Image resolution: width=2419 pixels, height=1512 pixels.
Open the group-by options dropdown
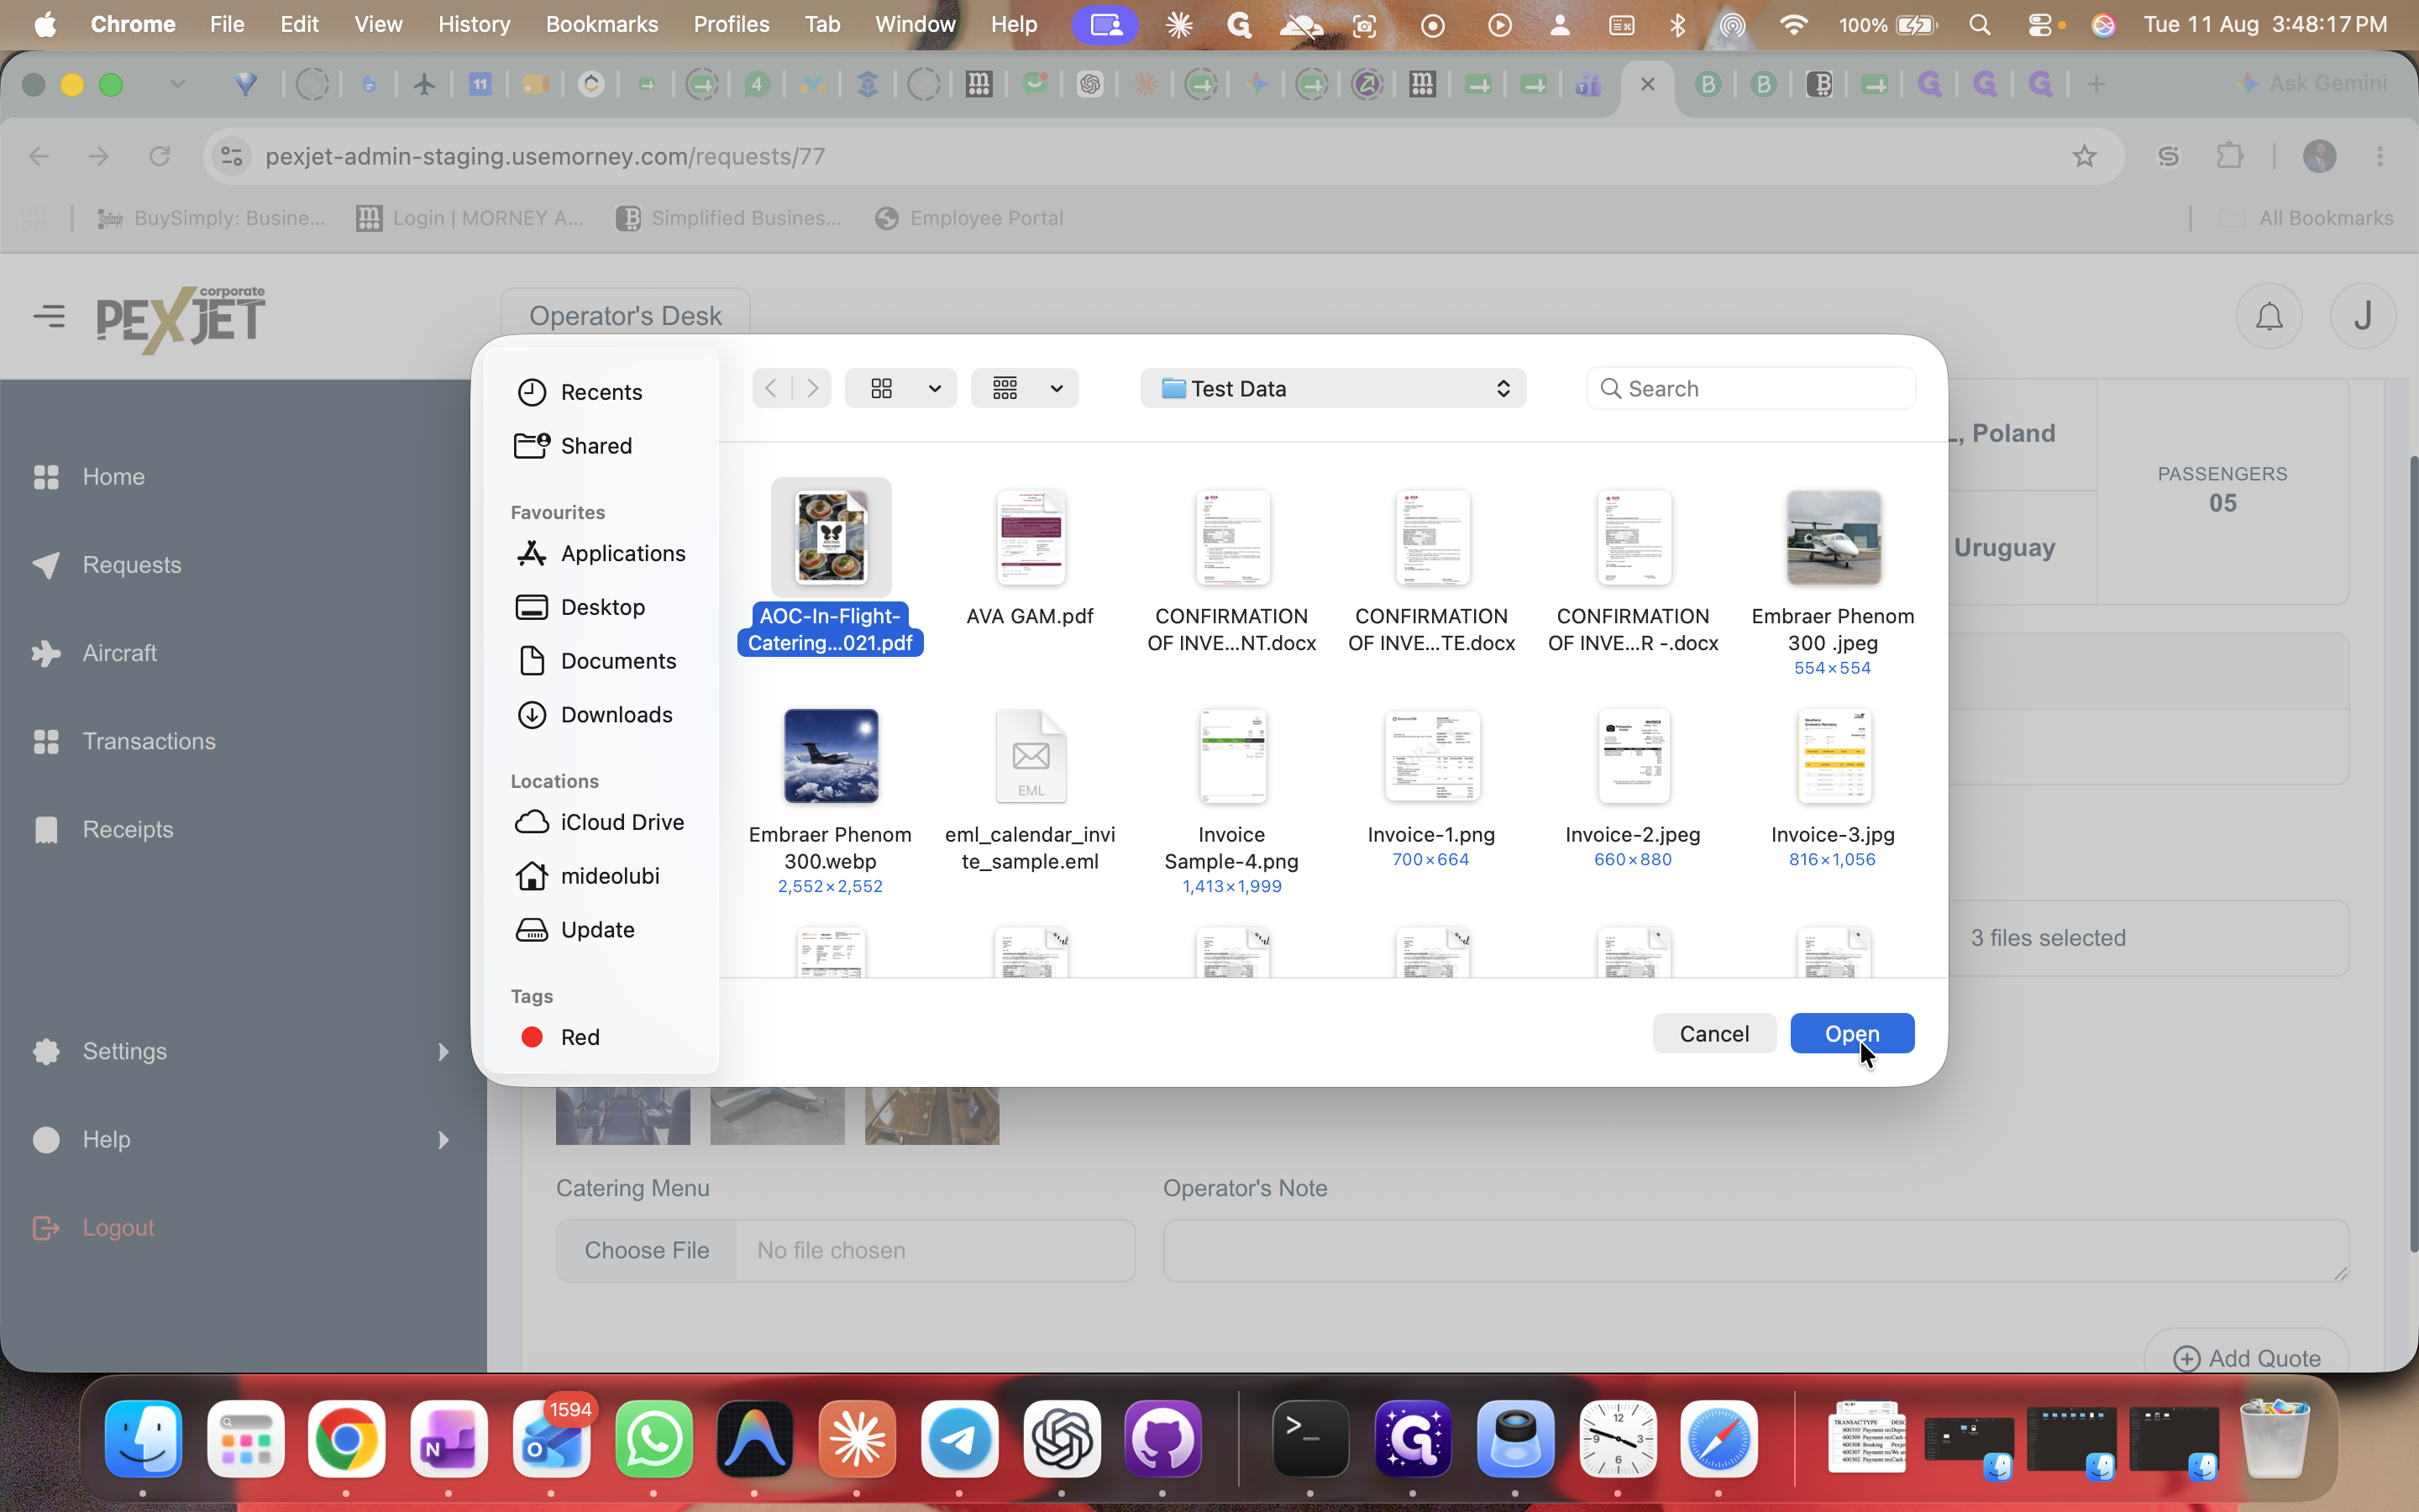1025,388
